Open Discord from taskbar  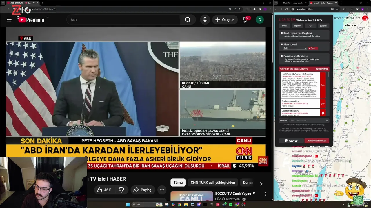click(x=199, y=205)
